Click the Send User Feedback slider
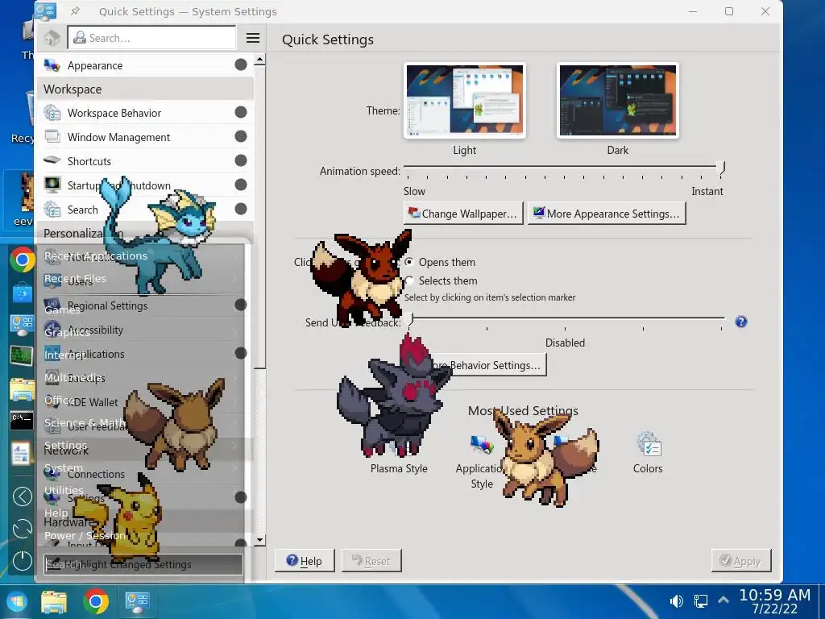Viewport: 825px width, 619px height. tap(566, 319)
